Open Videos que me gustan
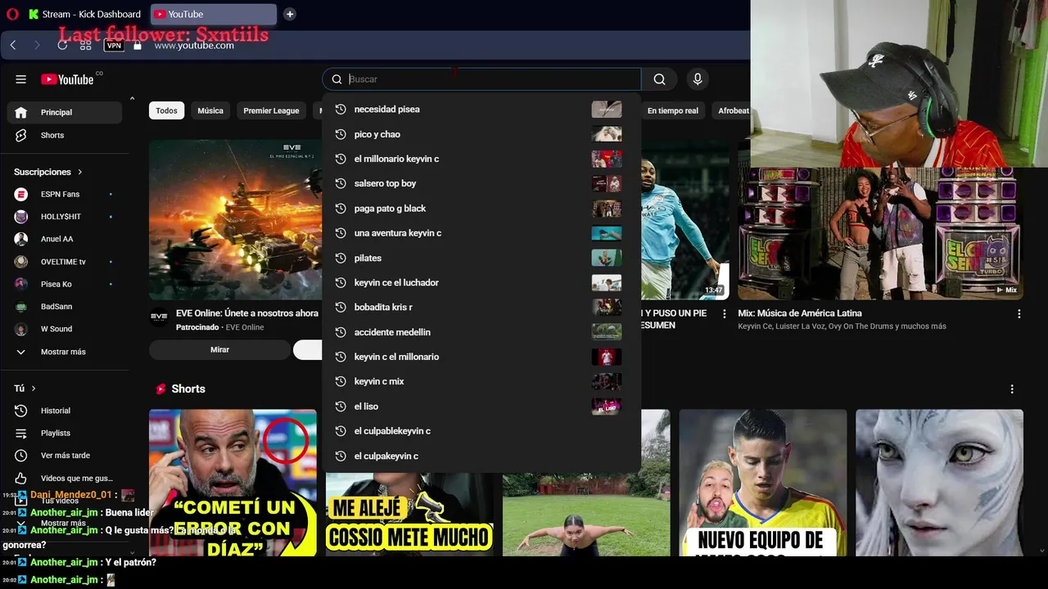Viewport: 1048px width, 589px height. 65,478
